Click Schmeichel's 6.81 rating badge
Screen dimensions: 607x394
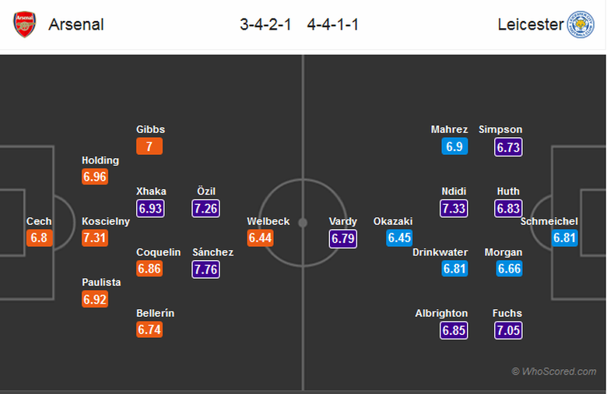(564, 238)
